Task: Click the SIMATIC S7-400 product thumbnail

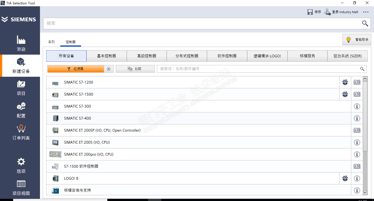Action: [x=55, y=118]
